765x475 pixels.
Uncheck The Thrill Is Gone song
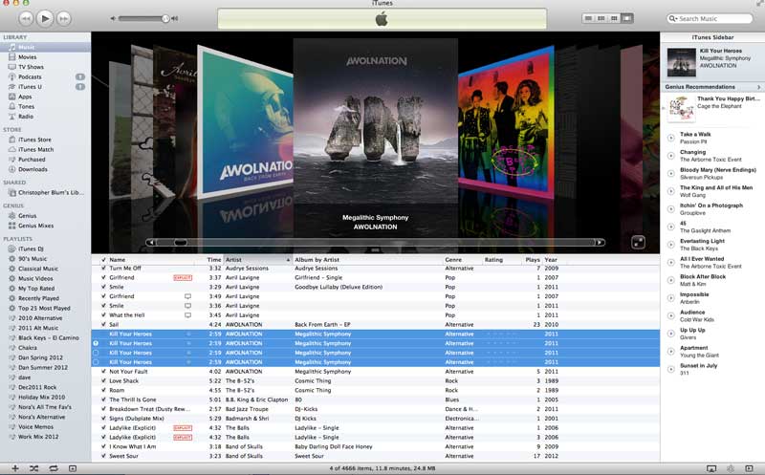point(103,399)
